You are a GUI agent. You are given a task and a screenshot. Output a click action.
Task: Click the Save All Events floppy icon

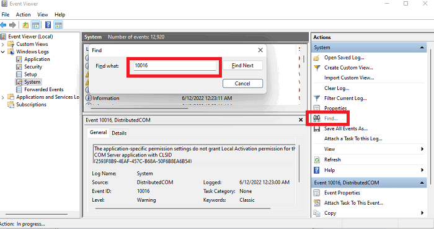[x=317, y=129]
